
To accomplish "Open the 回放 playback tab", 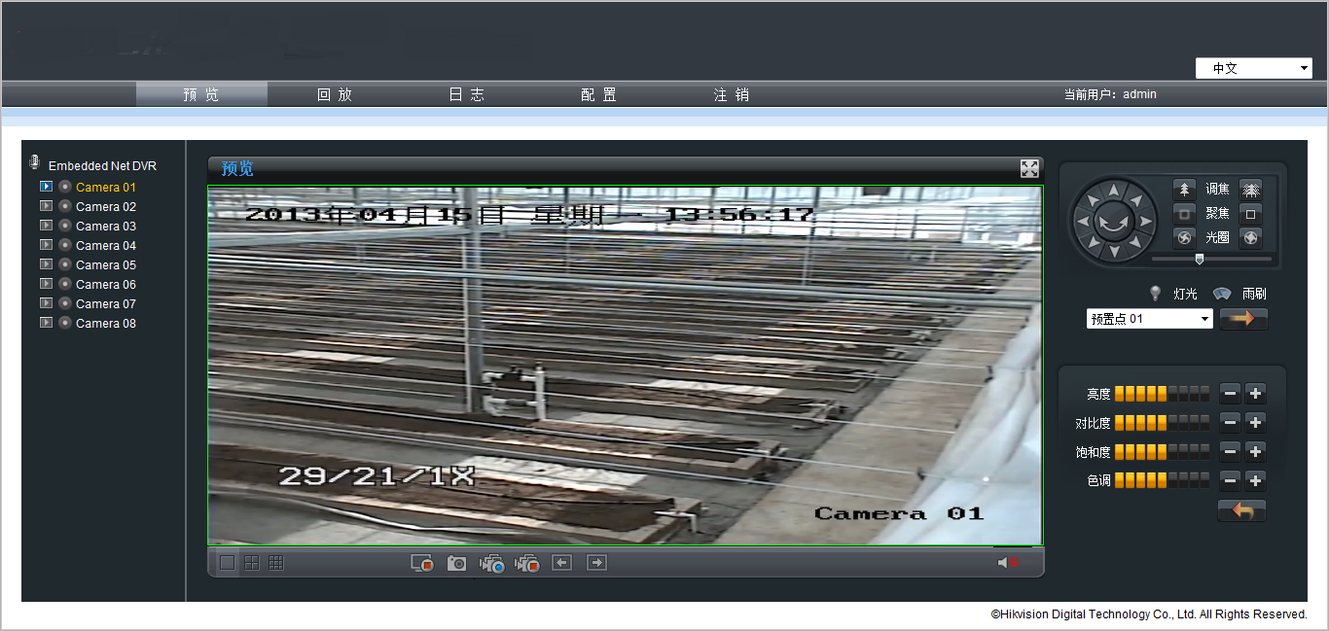I will coord(335,94).
